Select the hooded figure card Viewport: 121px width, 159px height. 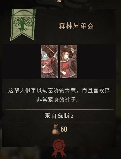coord(69,61)
